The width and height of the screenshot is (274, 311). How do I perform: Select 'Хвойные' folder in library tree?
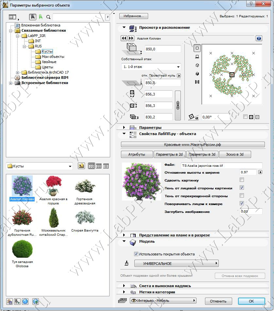coord(49,62)
